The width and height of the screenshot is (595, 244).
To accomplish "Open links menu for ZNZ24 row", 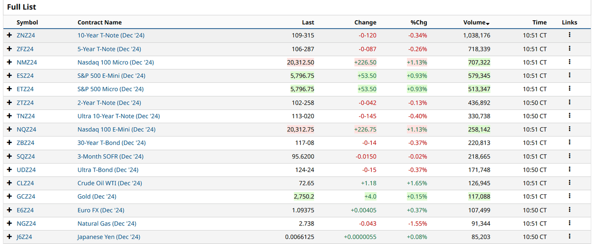I will tap(569, 35).
